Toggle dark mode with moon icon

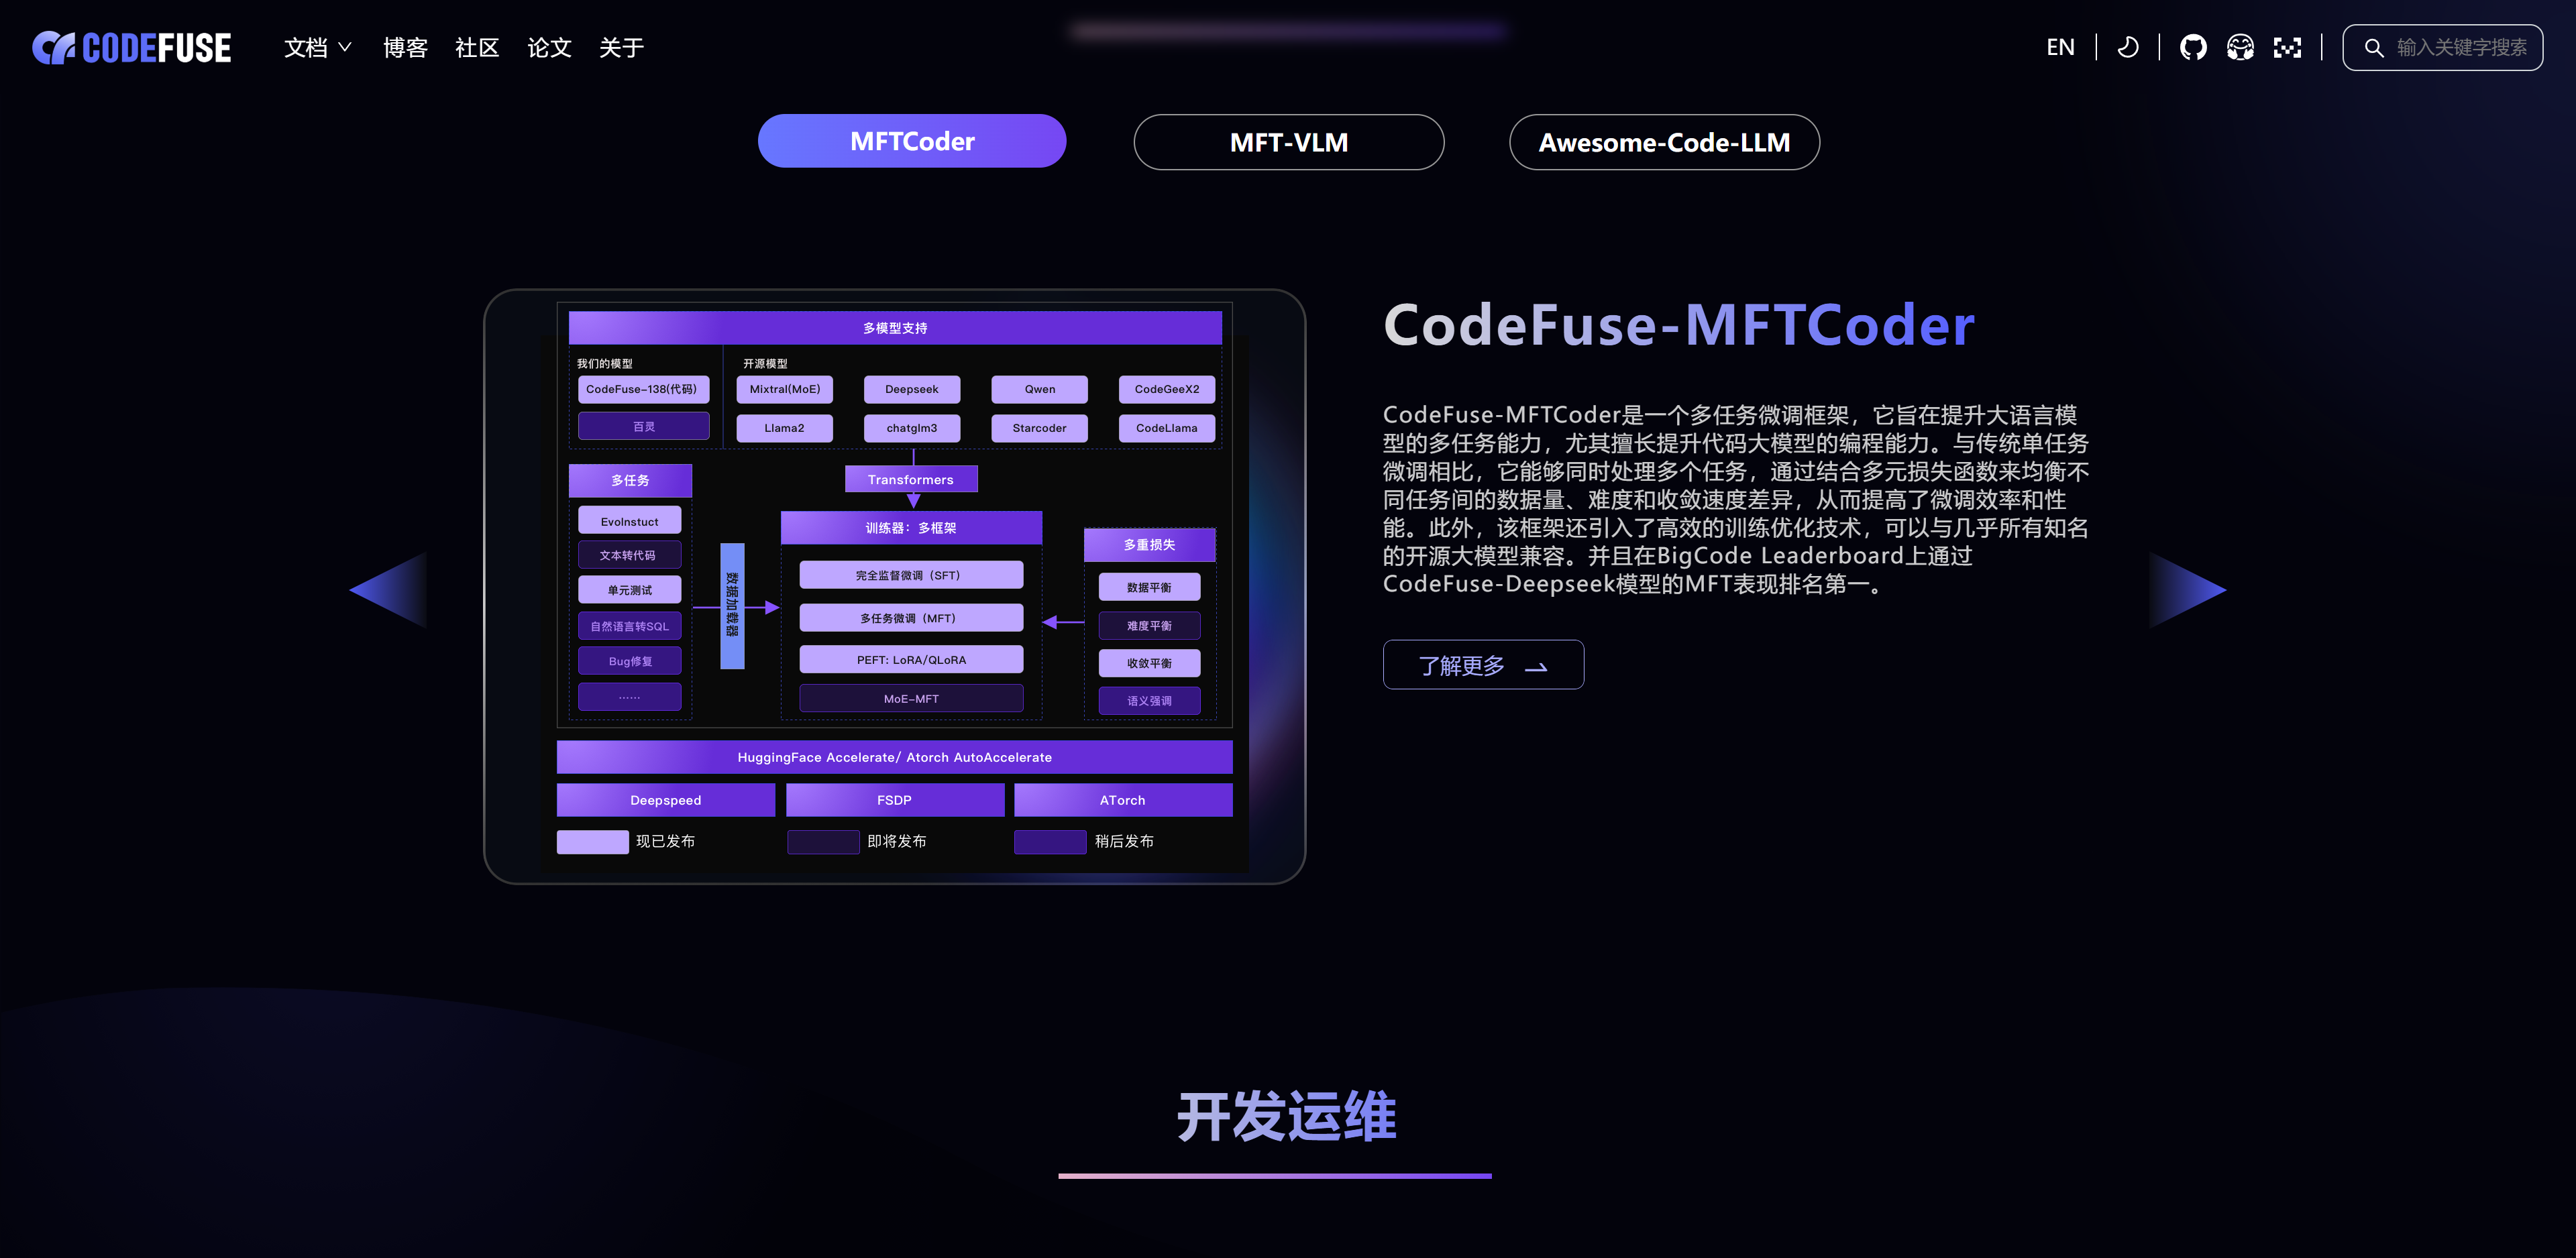(2128, 47)
